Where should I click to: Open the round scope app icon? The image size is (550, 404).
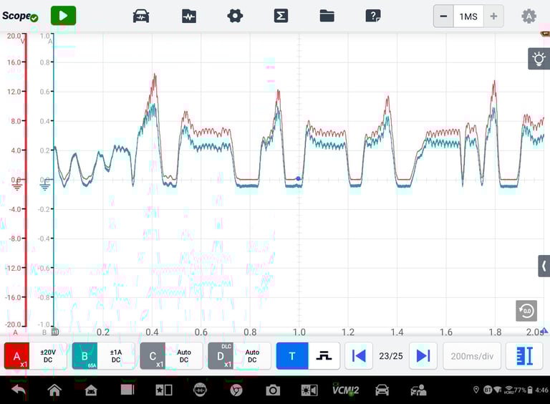click(200, 390)
